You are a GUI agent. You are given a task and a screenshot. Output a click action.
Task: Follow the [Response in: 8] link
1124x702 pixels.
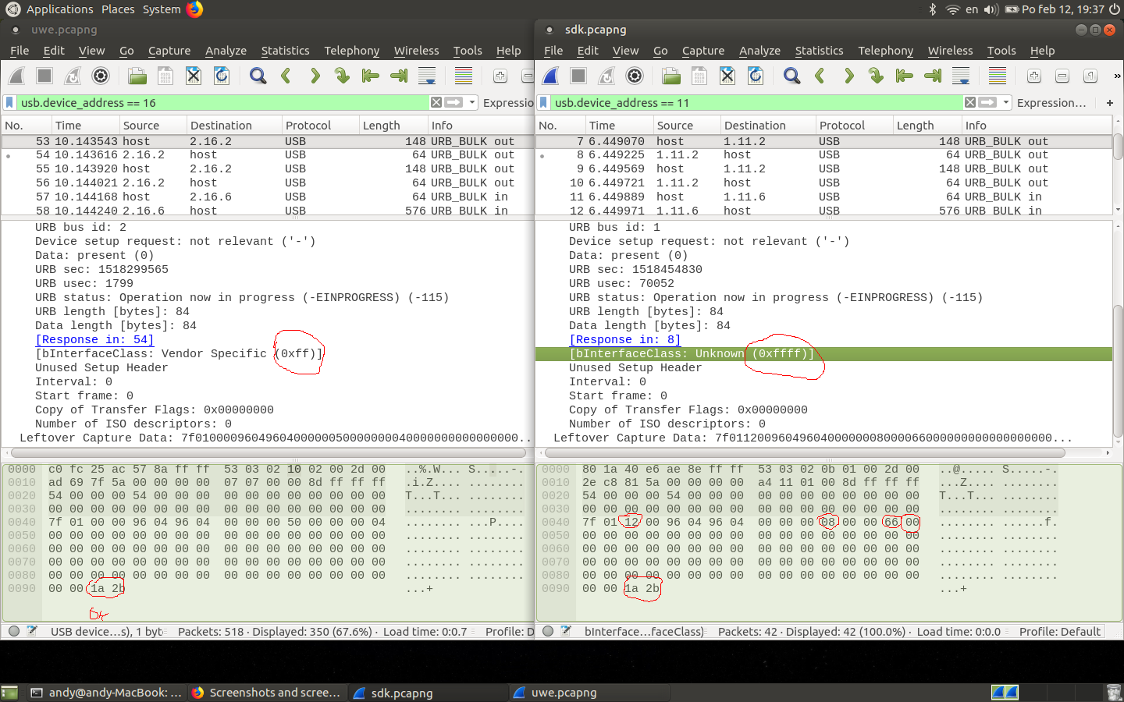click(x=625, y=339)
